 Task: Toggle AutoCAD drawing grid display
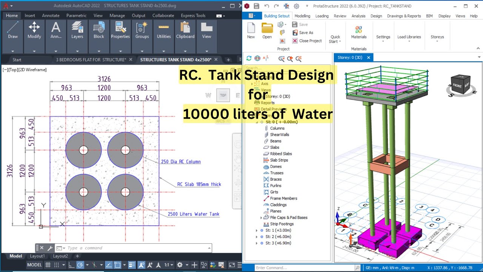click(x=48, y=265)
